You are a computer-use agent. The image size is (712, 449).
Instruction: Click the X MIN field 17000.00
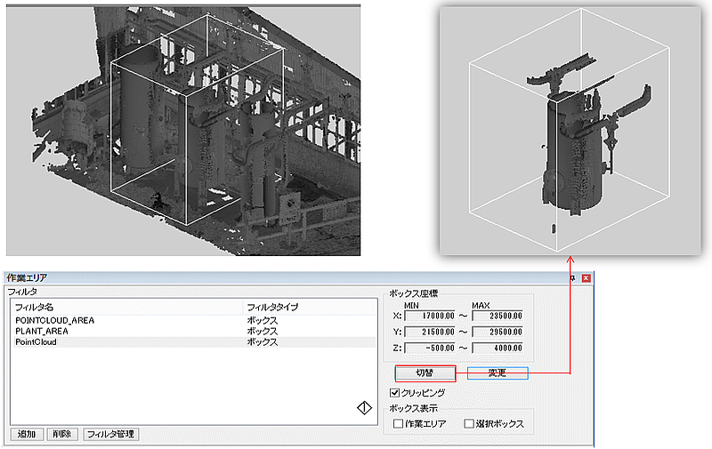[x=430, y=316]
